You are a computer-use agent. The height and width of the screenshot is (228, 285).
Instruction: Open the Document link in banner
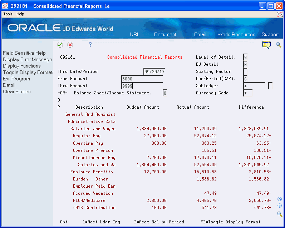pos(165,34)
